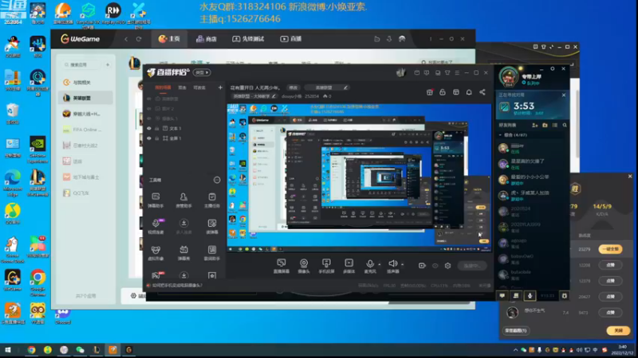Add a 多媒体 media source
Screen dimensions: 638x358
coord(349,267)
